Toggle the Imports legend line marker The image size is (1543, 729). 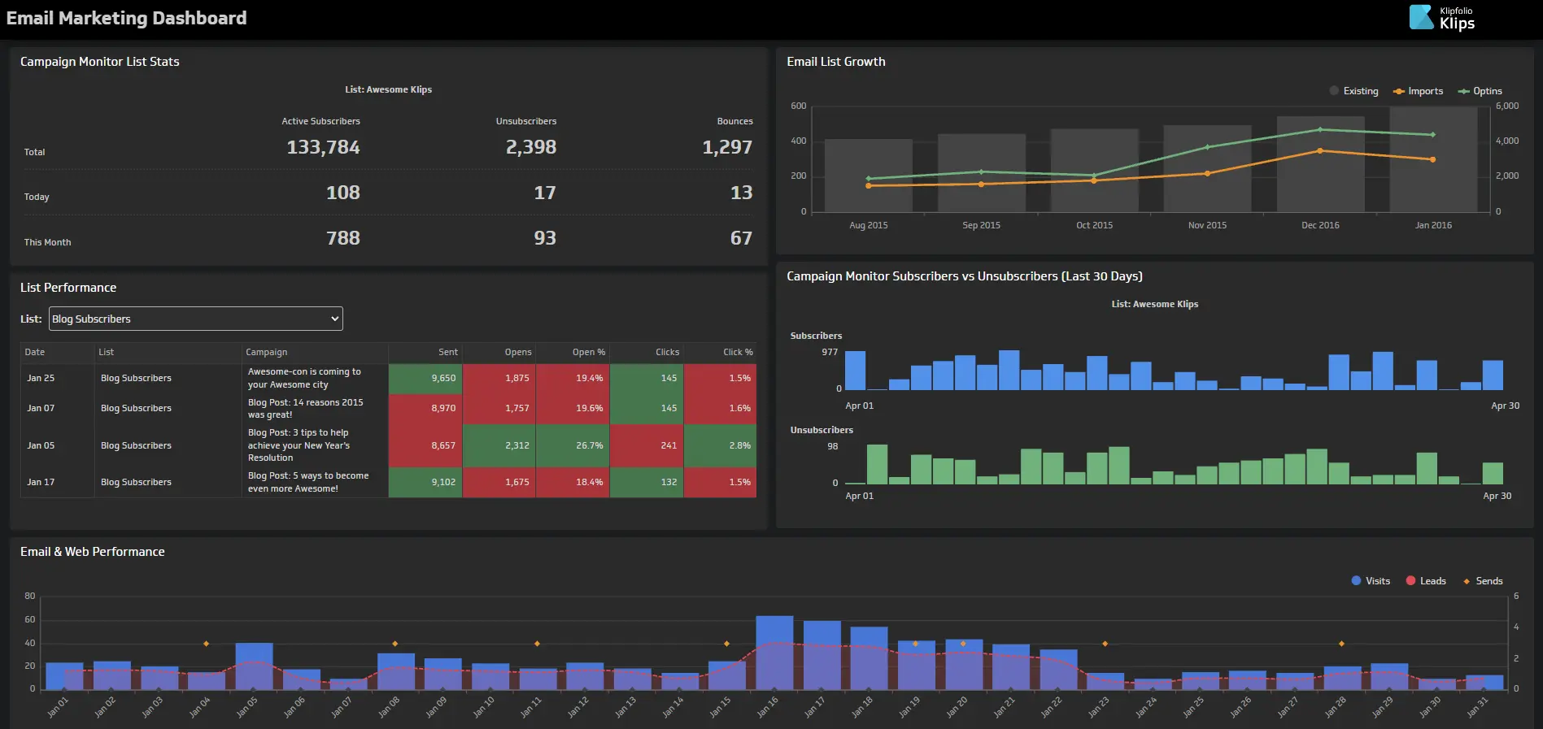(x=1399, y=91)
